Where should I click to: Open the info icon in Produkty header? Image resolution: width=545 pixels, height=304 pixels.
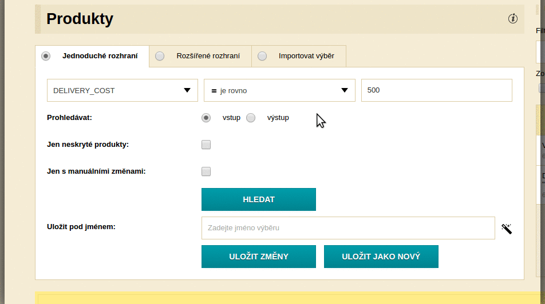512,19
